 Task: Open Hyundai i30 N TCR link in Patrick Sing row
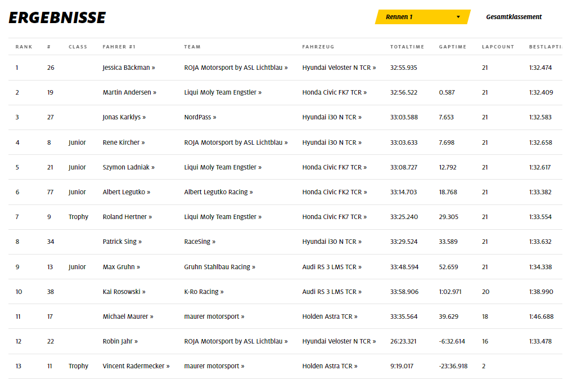(332, 242)
